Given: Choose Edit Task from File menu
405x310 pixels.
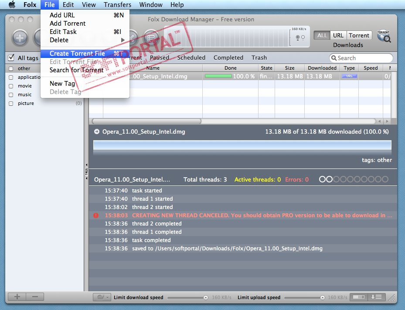Looking at the screenshot, I should pos(85,32).
